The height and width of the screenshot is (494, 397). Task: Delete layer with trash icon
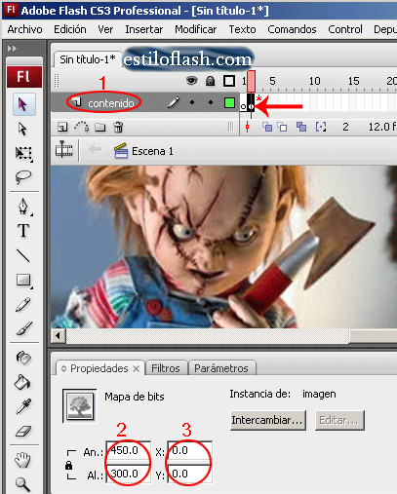coord(118,127)
